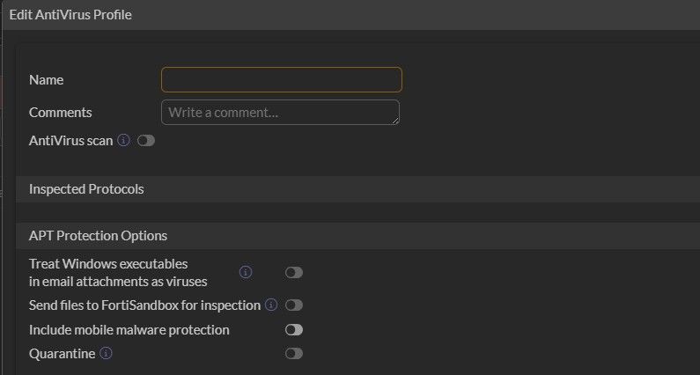Click info icon beside Quarantine
The height and width of the screenshot is (375, 700).
(x=106, y=353)
